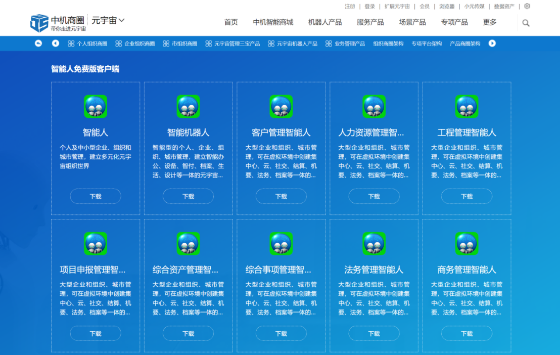Expand the 机器人产品 navigation menu

coord(325,22)
